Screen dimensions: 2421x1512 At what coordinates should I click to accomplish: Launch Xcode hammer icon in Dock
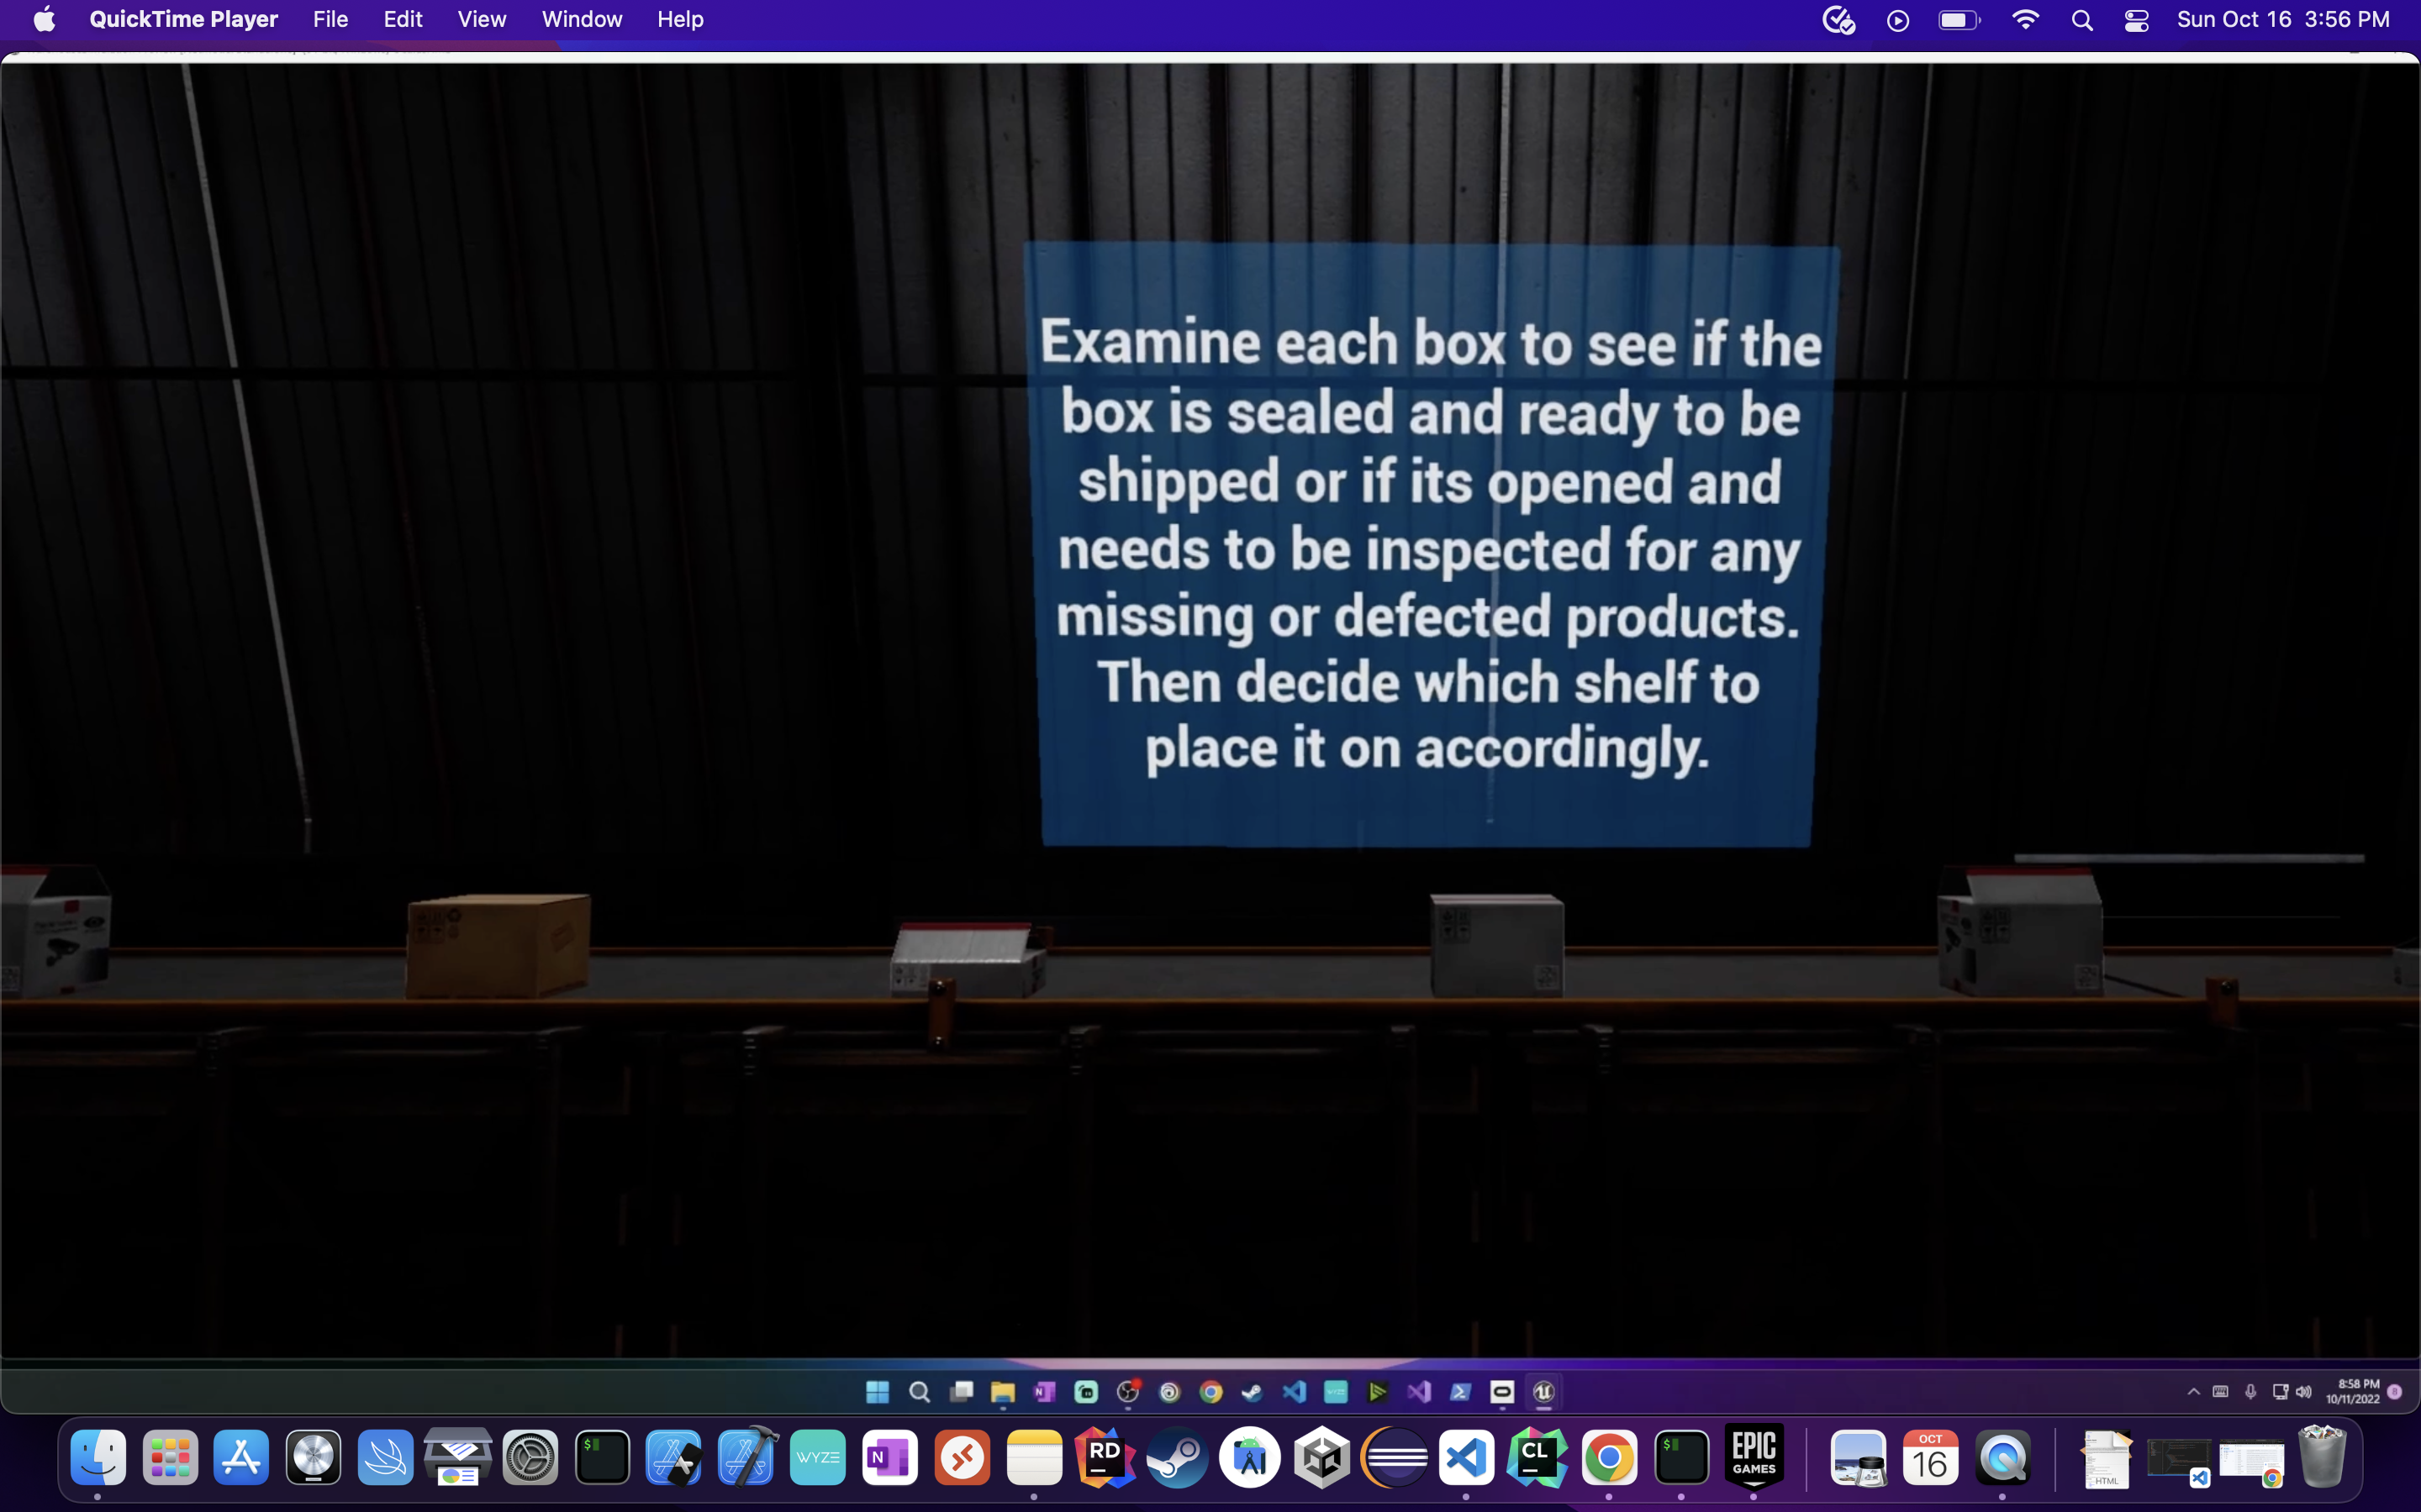[x=746, y=1457]
